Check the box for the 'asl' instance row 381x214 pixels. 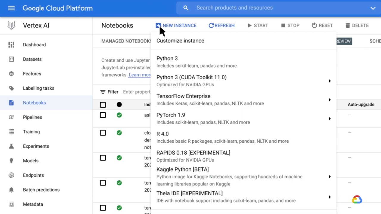(103, 115)
